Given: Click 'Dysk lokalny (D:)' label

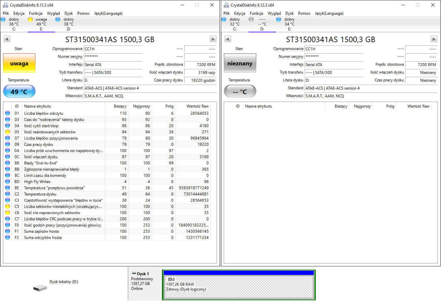Looking at the screenshot, I should click(x=64, y=282).
